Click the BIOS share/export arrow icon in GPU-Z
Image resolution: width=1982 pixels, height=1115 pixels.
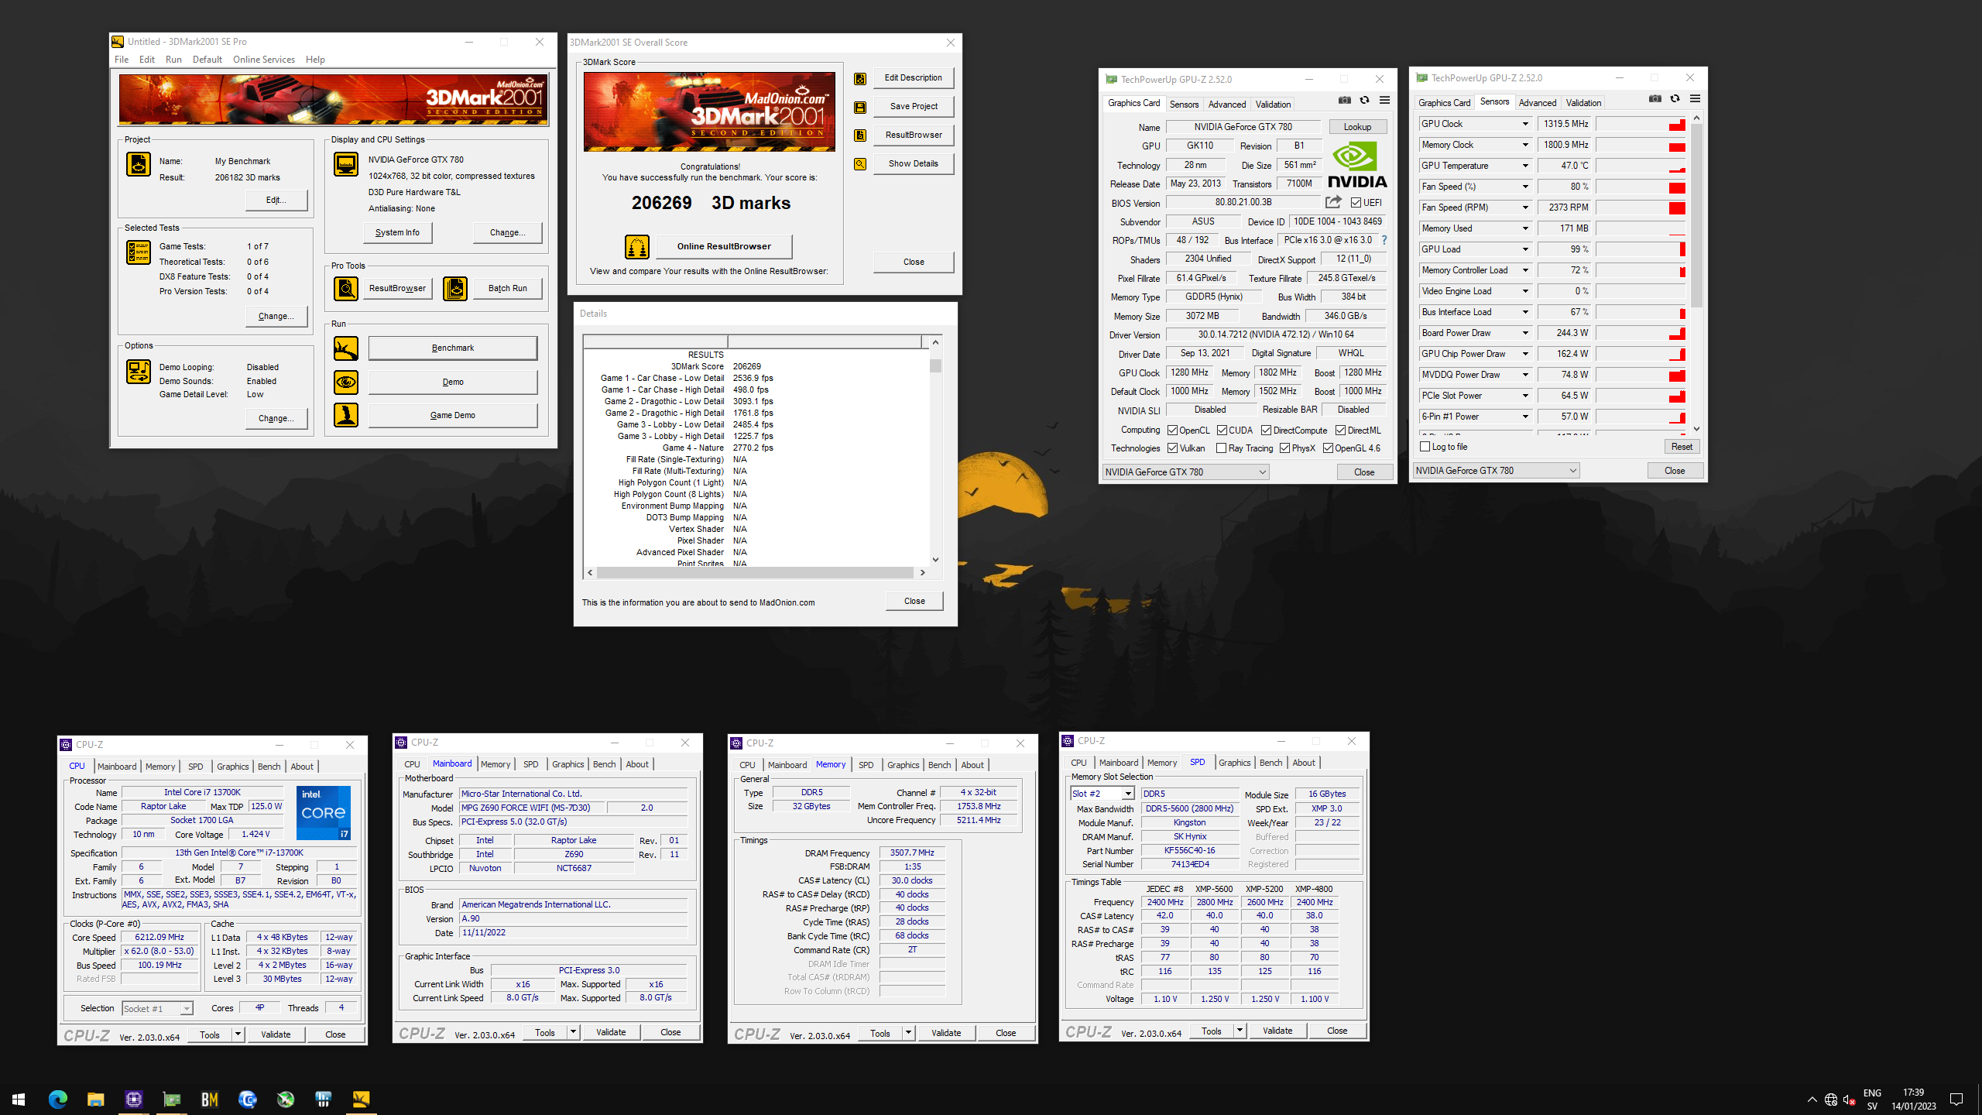(1333, 202)
